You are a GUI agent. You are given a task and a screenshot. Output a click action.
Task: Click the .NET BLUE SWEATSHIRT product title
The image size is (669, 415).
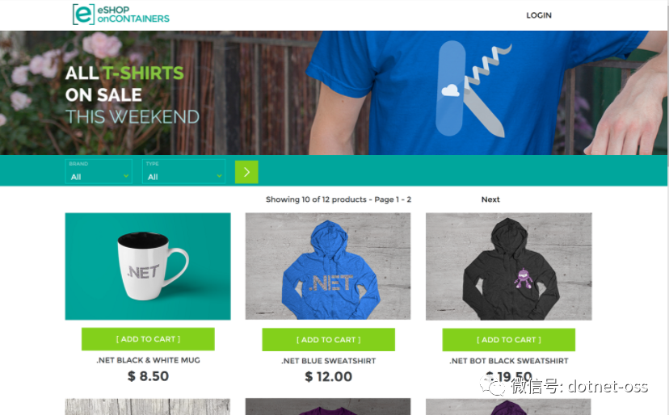(329, 361)
